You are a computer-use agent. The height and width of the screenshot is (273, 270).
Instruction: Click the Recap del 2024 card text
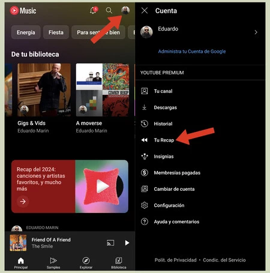coord(41,179)
